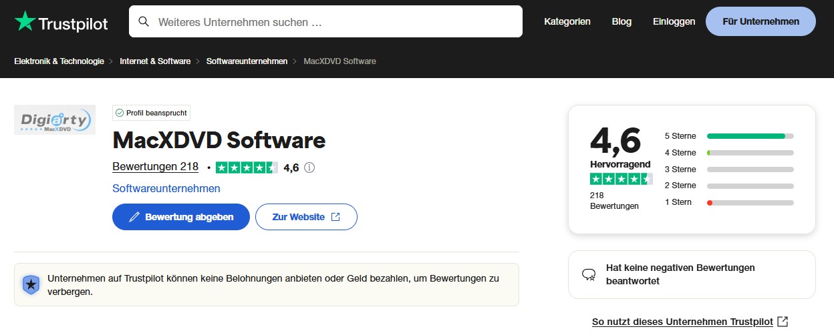Open Internet & Software breadcrumb
This screenshot has height=331, width=834.
155,61
